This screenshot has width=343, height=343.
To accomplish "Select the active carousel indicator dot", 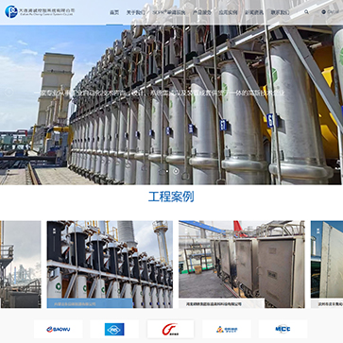I will pyautogui.click(x=176, y=171).
